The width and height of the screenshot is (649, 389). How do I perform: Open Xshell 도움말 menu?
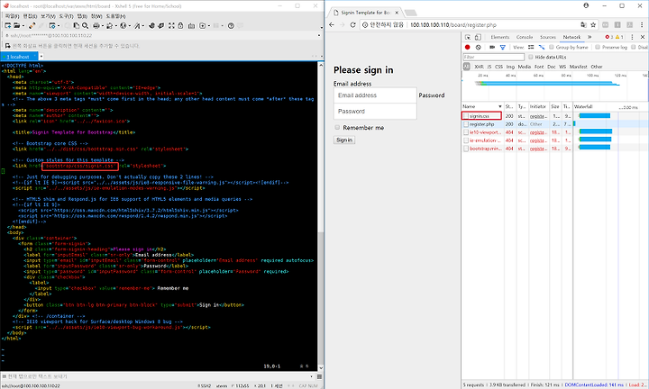click(x=115, y=16)
